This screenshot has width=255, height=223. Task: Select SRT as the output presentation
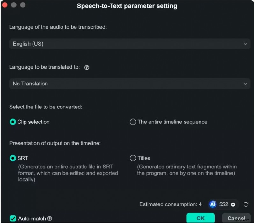(x=13, y=158)
